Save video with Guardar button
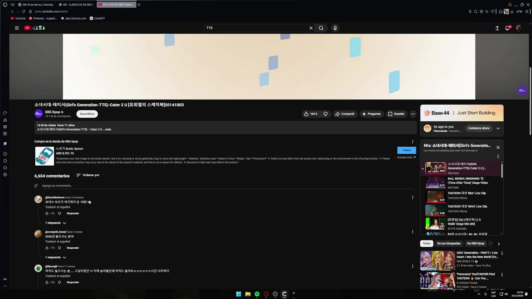The width and height of the screenshot is (532, 299). (x=396, y=114)
